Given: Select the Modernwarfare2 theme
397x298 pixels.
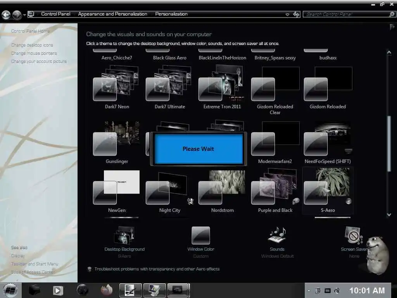Looking at the screenshot, I should coord(275,142).
